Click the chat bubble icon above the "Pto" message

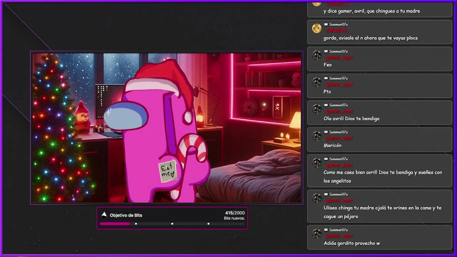click(326, 78)
